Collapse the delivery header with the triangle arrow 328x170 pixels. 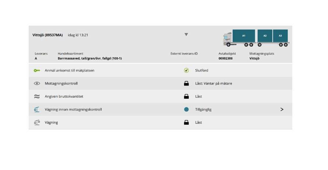(186, 35)
